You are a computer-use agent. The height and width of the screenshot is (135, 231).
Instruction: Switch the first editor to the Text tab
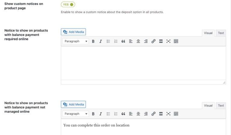221,33
